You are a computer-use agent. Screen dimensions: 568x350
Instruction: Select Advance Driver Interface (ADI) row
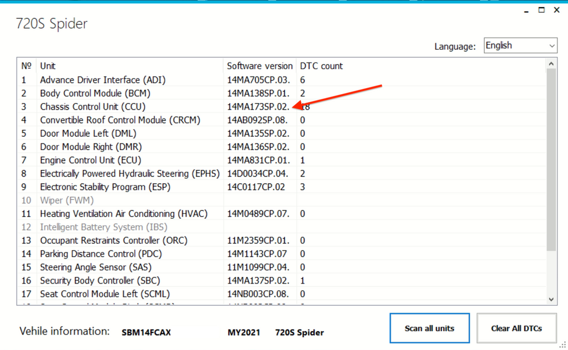point(103,80)
